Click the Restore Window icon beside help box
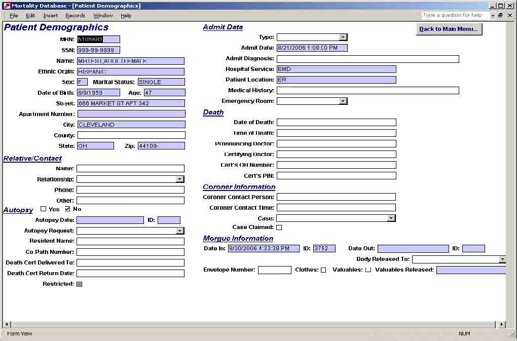Viewport: 517px width, 341px height. tap(500, 15)
